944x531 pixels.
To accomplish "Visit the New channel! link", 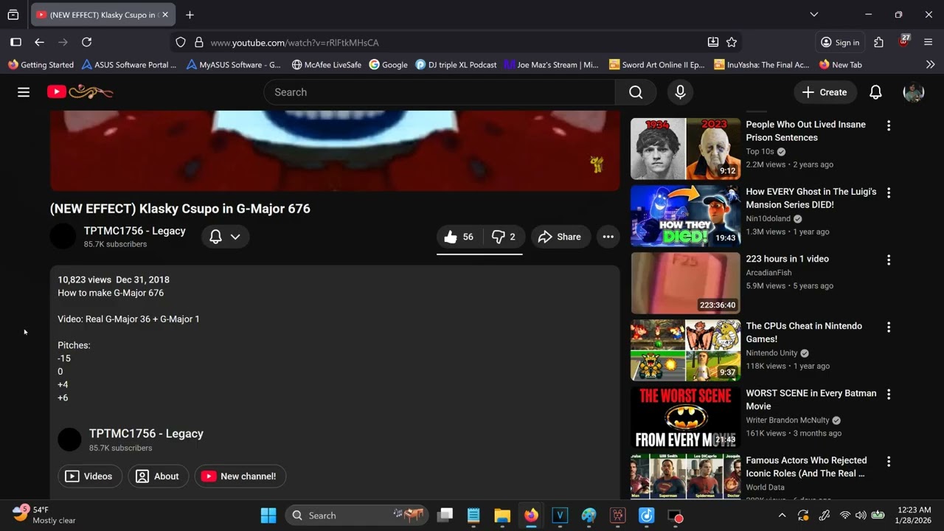I will tap(240, 476).
